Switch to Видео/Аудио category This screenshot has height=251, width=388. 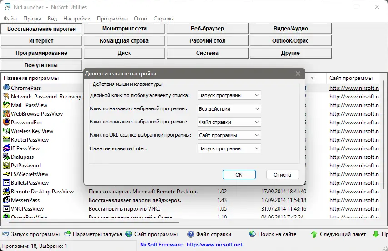click(290, 29)
